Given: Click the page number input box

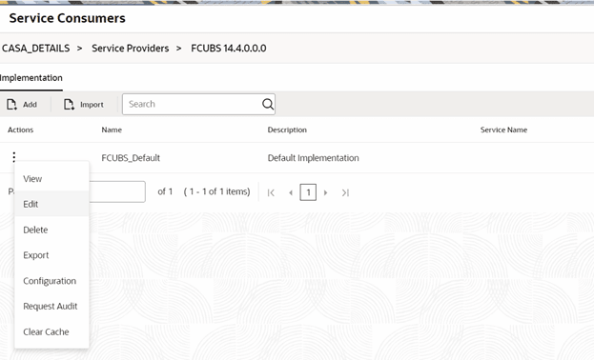Looking at the screenshot, I should pyautogui.click(x=117, y=191).
